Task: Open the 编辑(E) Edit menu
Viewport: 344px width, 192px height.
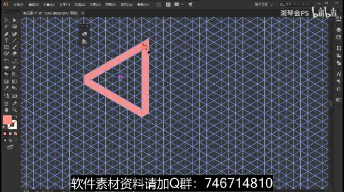Action: coord(33,5)
